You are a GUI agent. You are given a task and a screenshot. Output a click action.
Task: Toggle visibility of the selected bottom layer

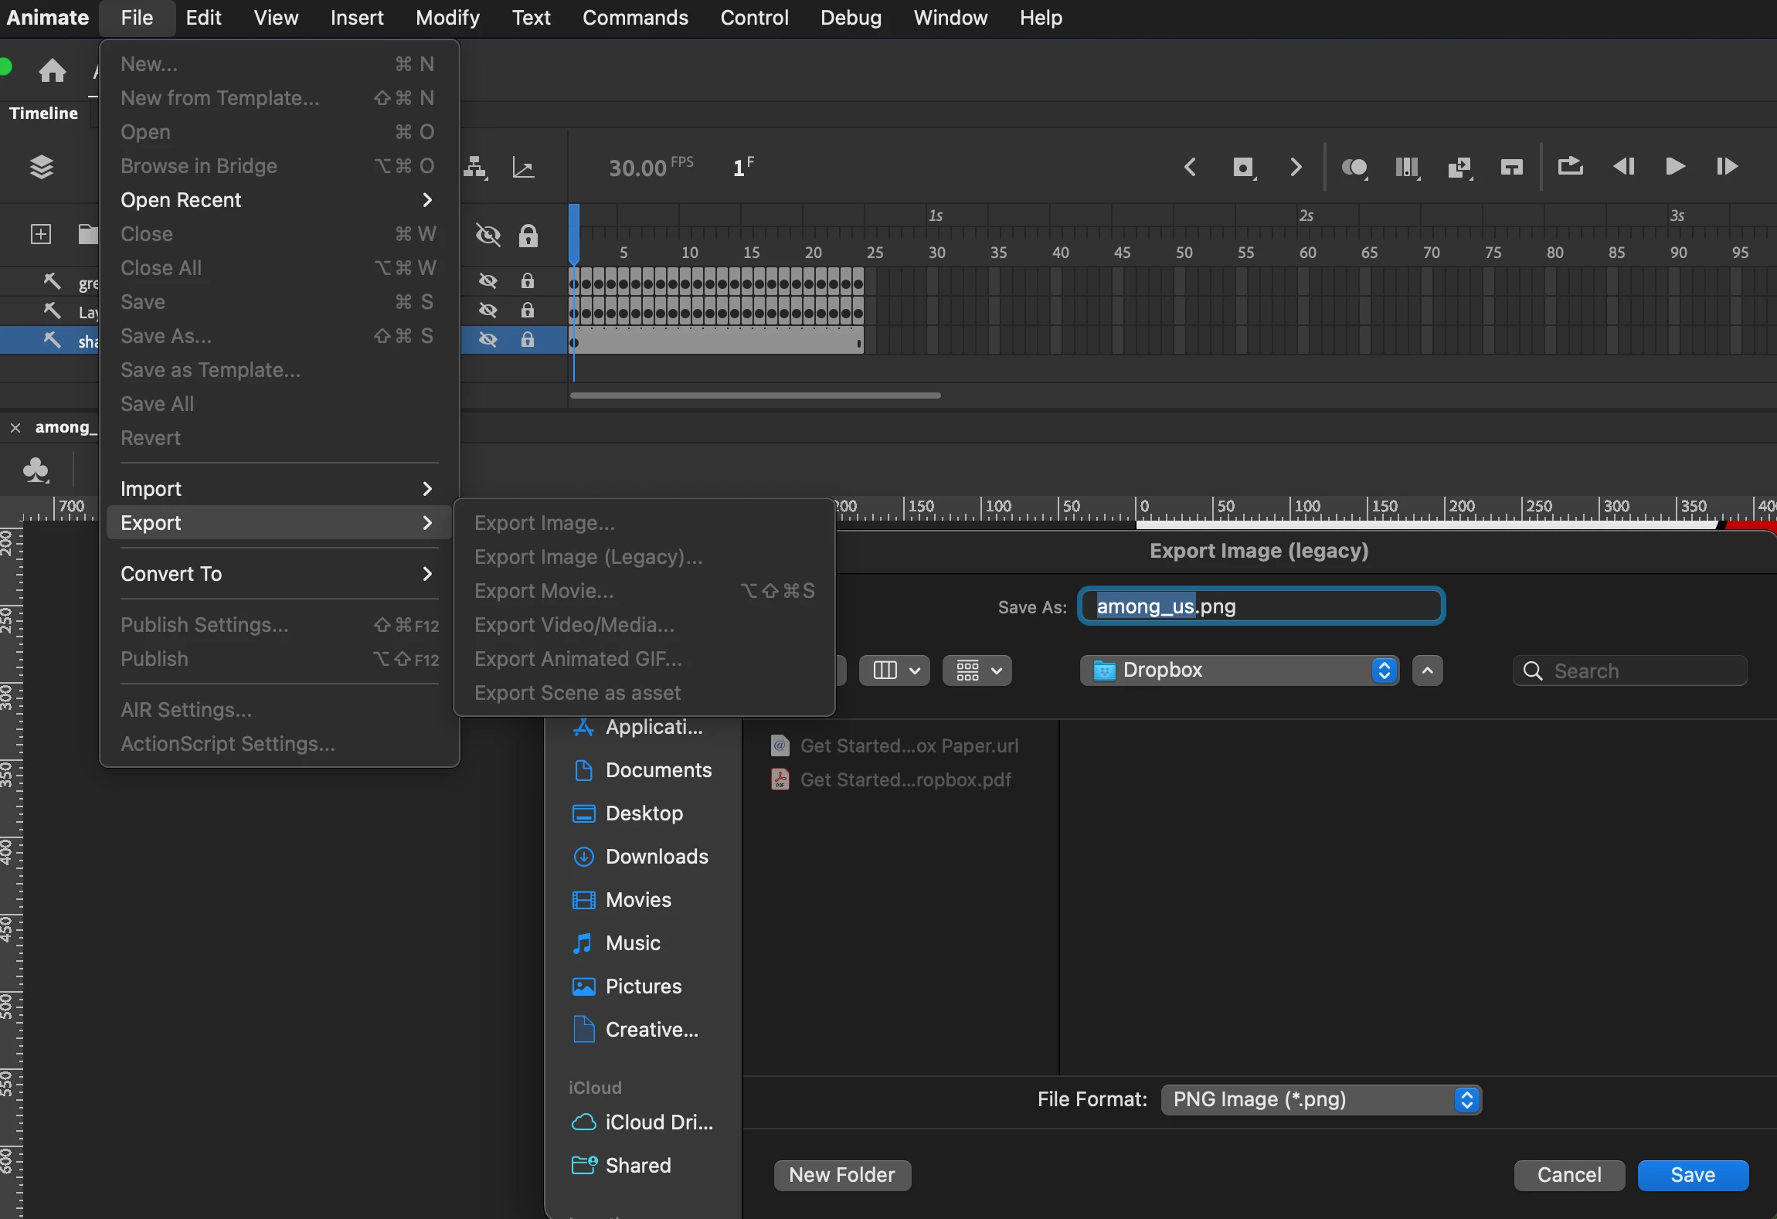pos(488,340)
